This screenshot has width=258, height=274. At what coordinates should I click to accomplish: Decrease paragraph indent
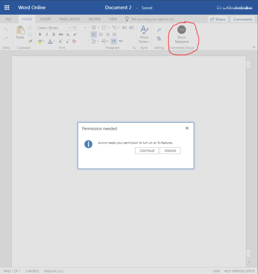125,28
